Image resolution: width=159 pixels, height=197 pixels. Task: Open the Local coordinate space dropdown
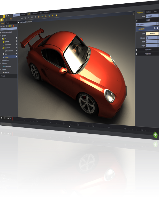16,15
